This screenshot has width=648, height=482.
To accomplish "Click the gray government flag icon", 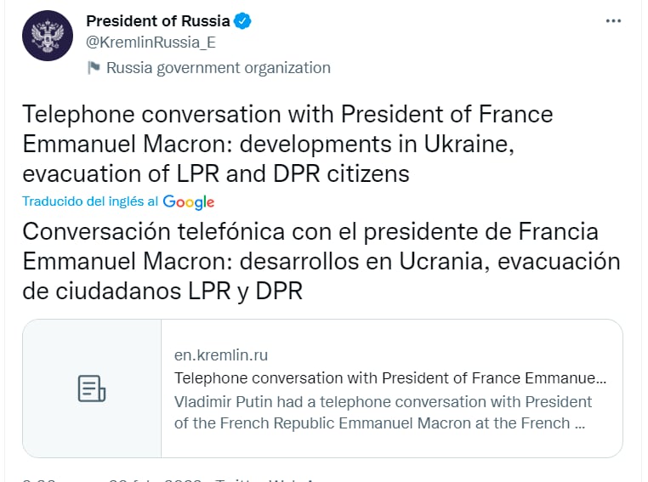I will pos(94,68).
